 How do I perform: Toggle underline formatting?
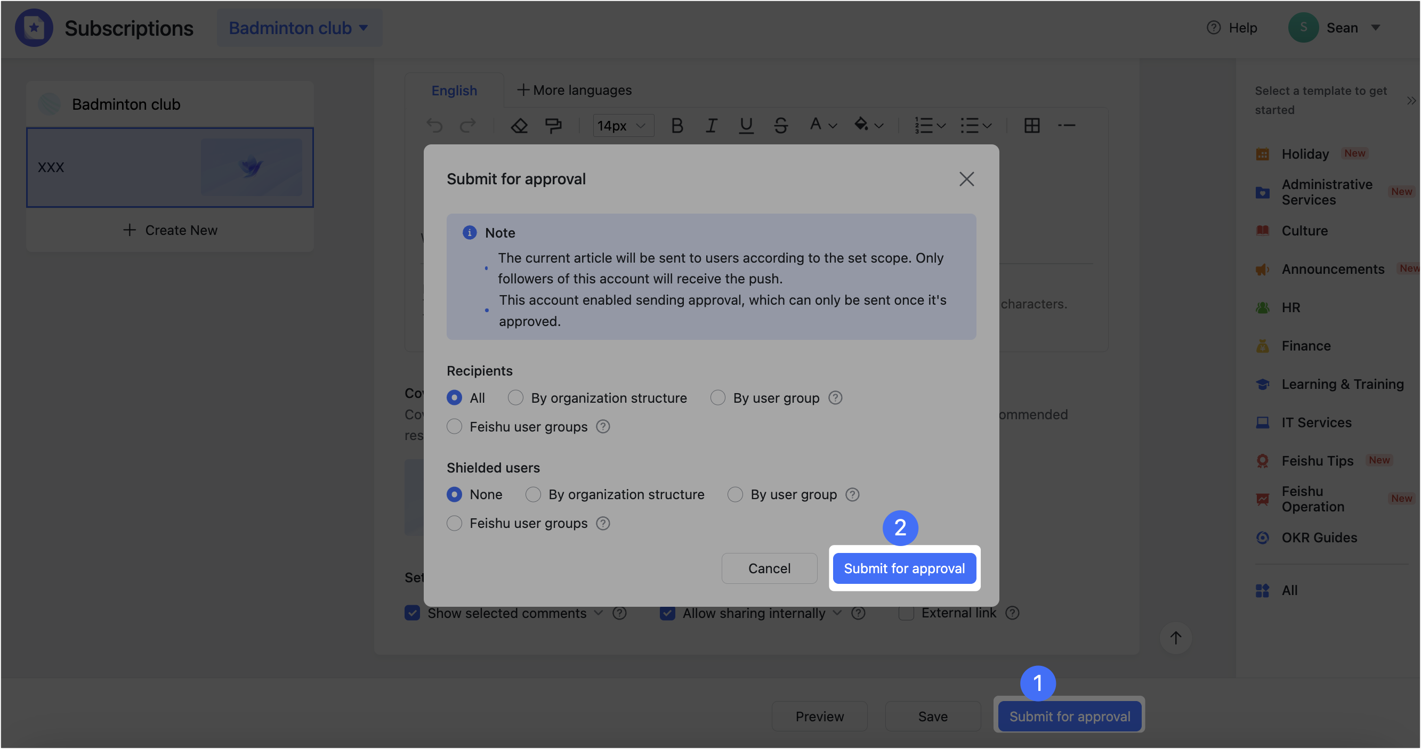(746, 126)
